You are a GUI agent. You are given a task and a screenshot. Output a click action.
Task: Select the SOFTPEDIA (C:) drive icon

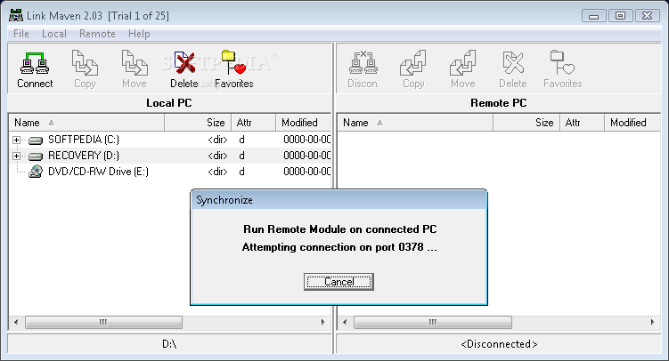tap(36, 140)
